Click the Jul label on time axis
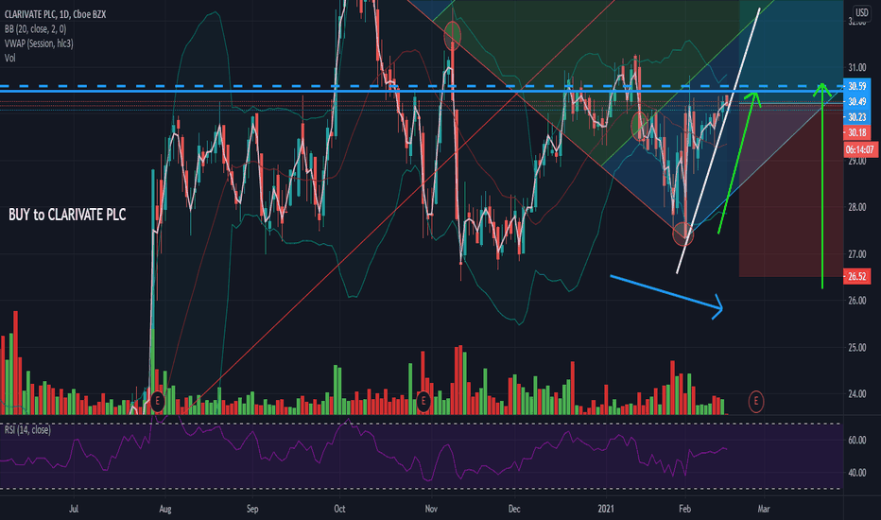This screenshot has width=881, height=520. click(x=74, y=509)
